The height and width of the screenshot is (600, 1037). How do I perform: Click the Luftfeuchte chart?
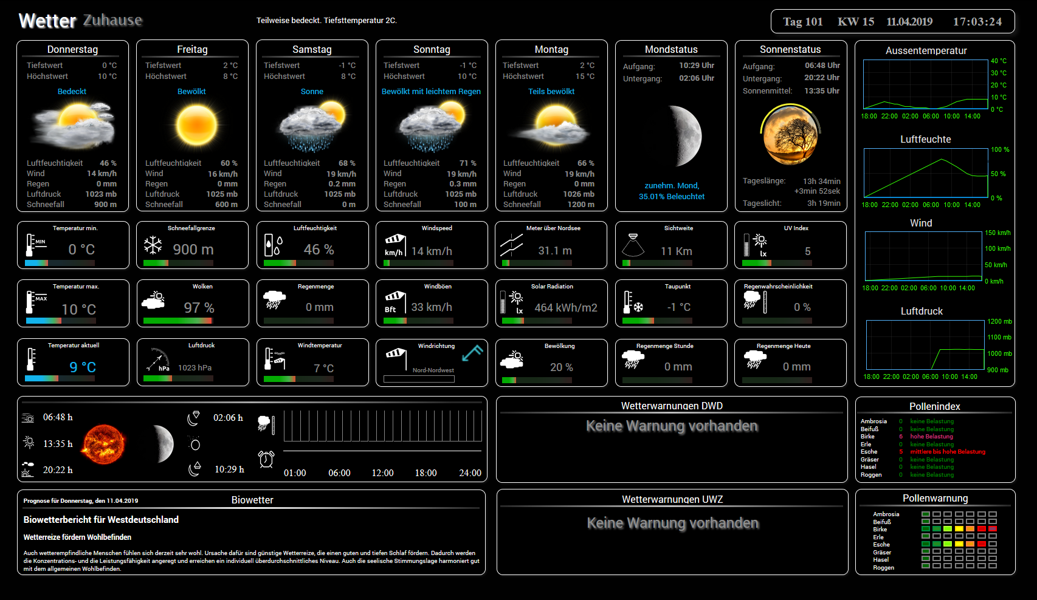(926, 173)
